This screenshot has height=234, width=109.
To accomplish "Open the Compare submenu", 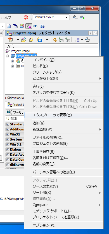I will [x=64, y=205].
